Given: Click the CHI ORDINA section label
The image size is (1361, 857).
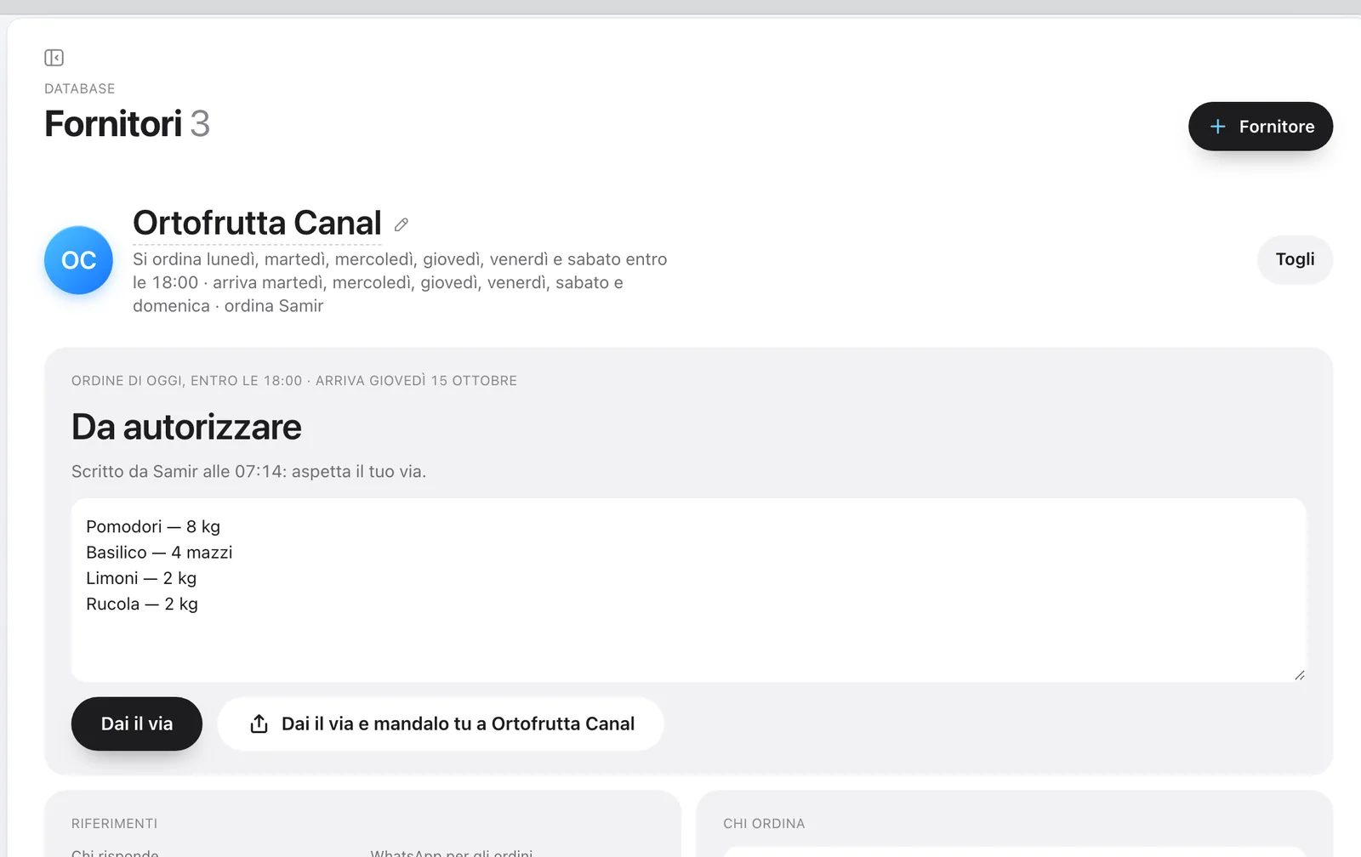Looking at the screenshot, I should 764,824.
